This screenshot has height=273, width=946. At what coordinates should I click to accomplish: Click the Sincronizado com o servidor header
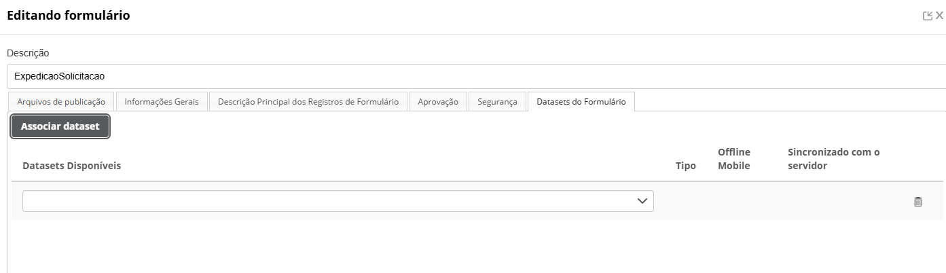[x=833, y=159]
